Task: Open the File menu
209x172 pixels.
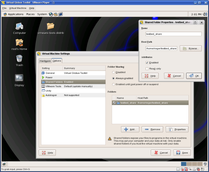Action: tap(4, 8)
